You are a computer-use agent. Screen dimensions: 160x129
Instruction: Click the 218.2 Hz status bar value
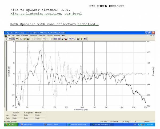(x=104, y=122)
